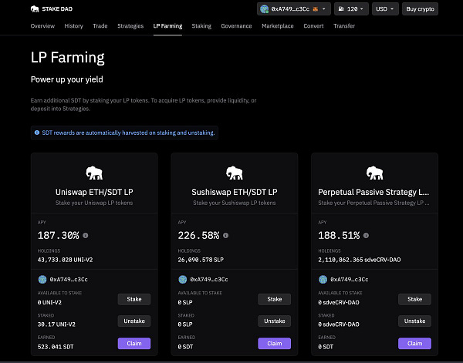Switch to the Staking tab
The image size is (463, 363).
201,26
